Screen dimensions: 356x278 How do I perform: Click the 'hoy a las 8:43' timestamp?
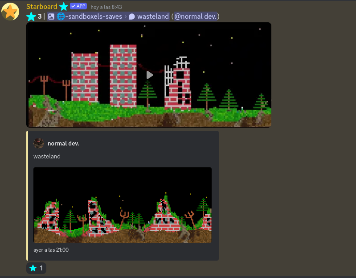point(106,7)
